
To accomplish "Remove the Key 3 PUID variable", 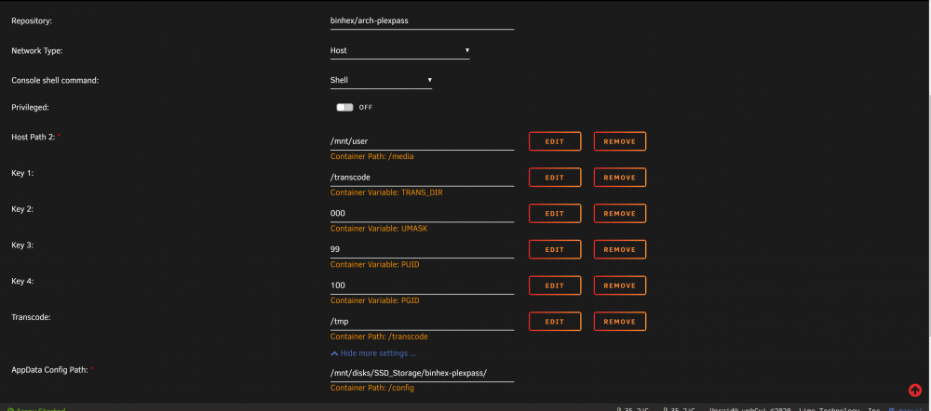I will 620,250.
